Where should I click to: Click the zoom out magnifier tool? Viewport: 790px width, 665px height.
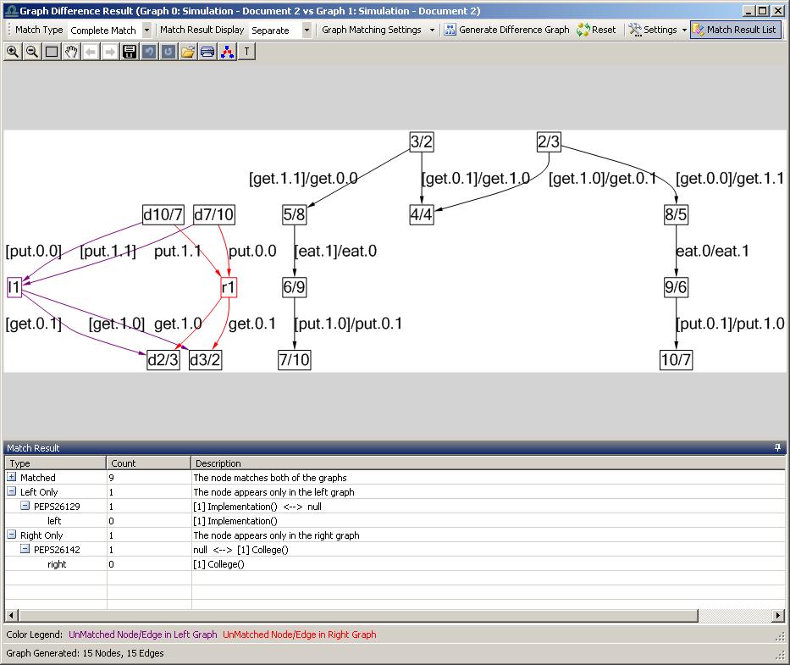pos(31,52)
